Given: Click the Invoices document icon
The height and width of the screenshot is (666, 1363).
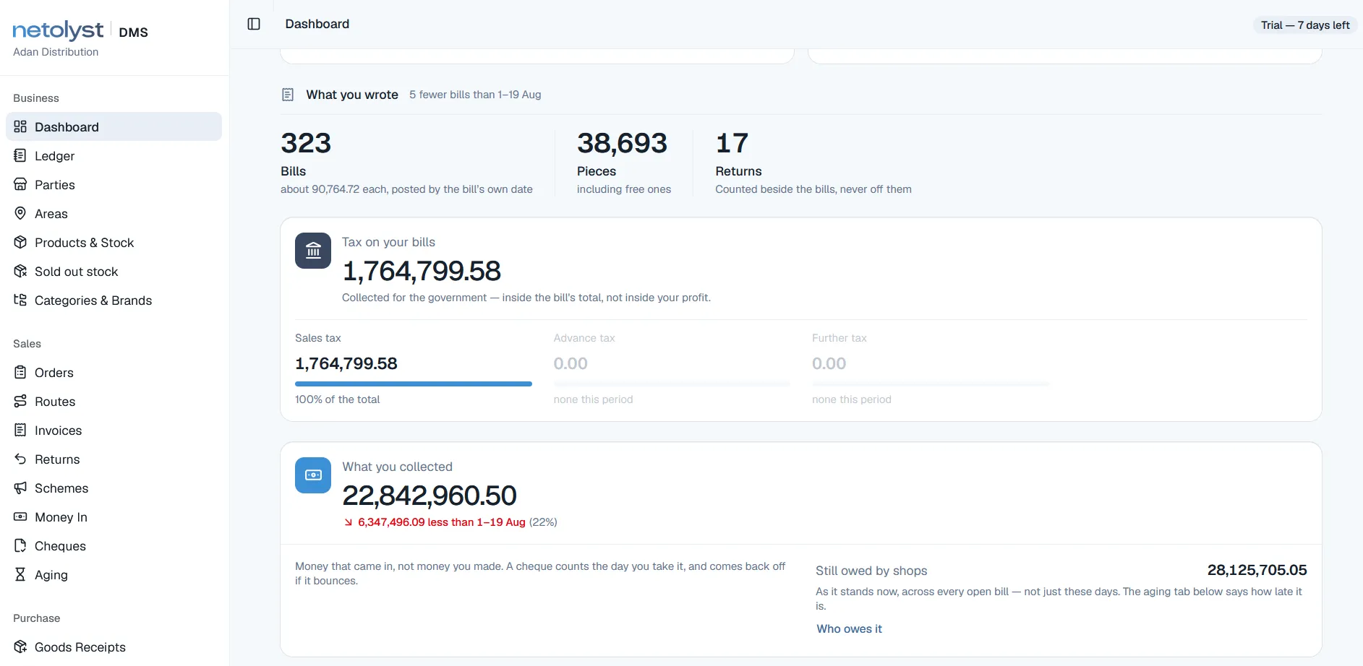Looking at the screenshot, I should (20, 430).
